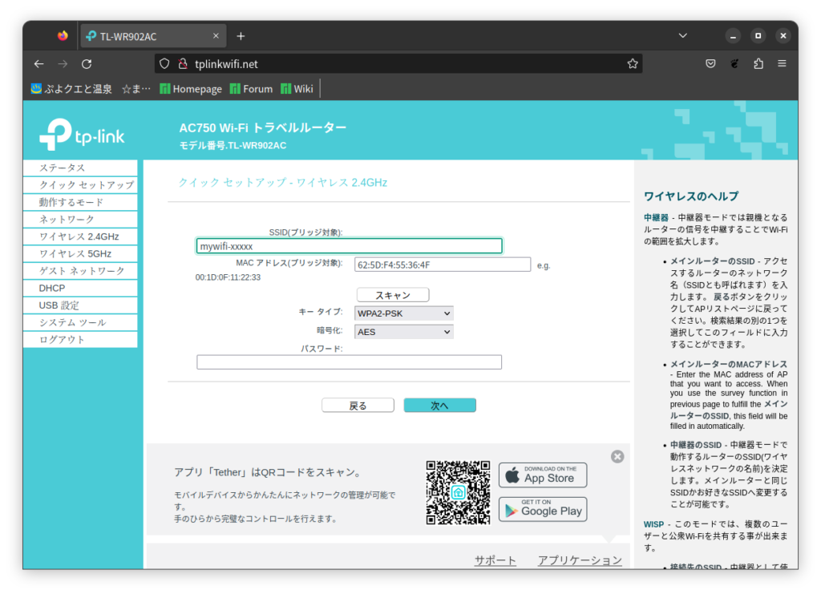Bookmark this page with the star icon
Screen dimensions: 821x594
tap(633, 64)
